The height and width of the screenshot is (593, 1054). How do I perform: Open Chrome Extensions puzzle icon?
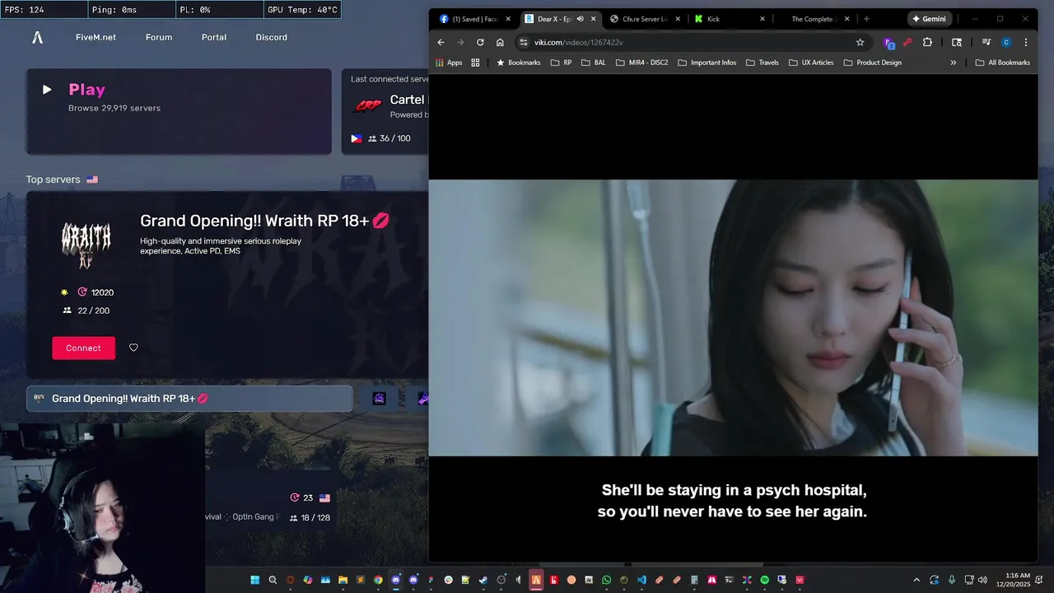[x=927, y=42]
